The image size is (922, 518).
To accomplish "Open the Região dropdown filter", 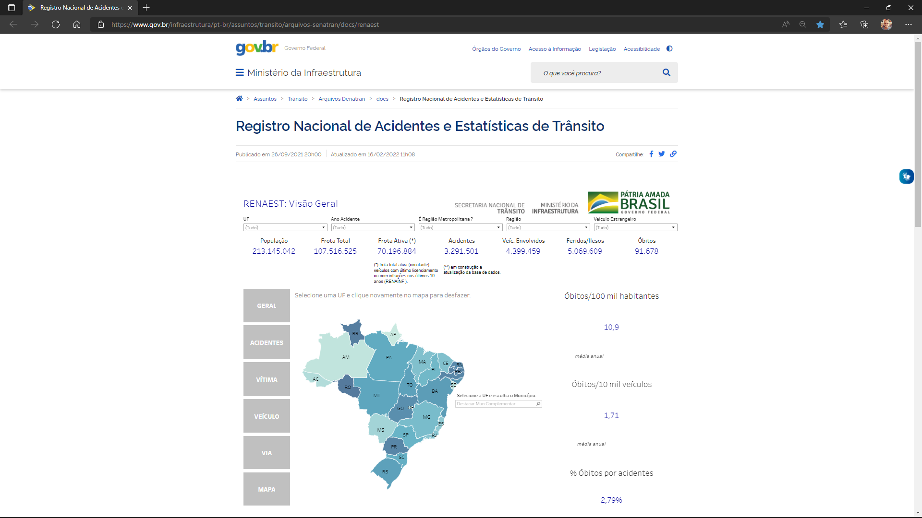I will 548,228.
